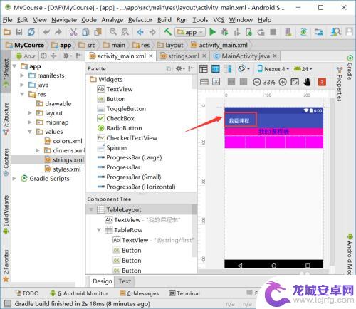Click the Component Tree scrollbar

pos(194,230)
